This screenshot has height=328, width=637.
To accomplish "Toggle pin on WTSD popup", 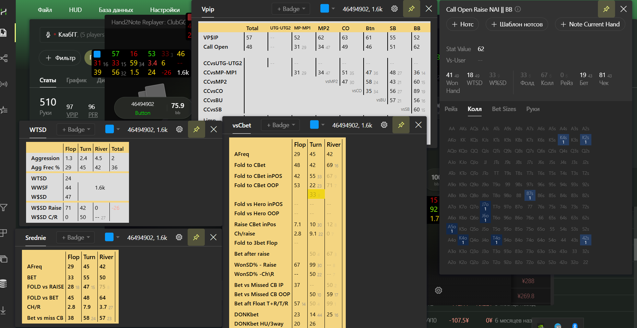I will tap(197, 129).
